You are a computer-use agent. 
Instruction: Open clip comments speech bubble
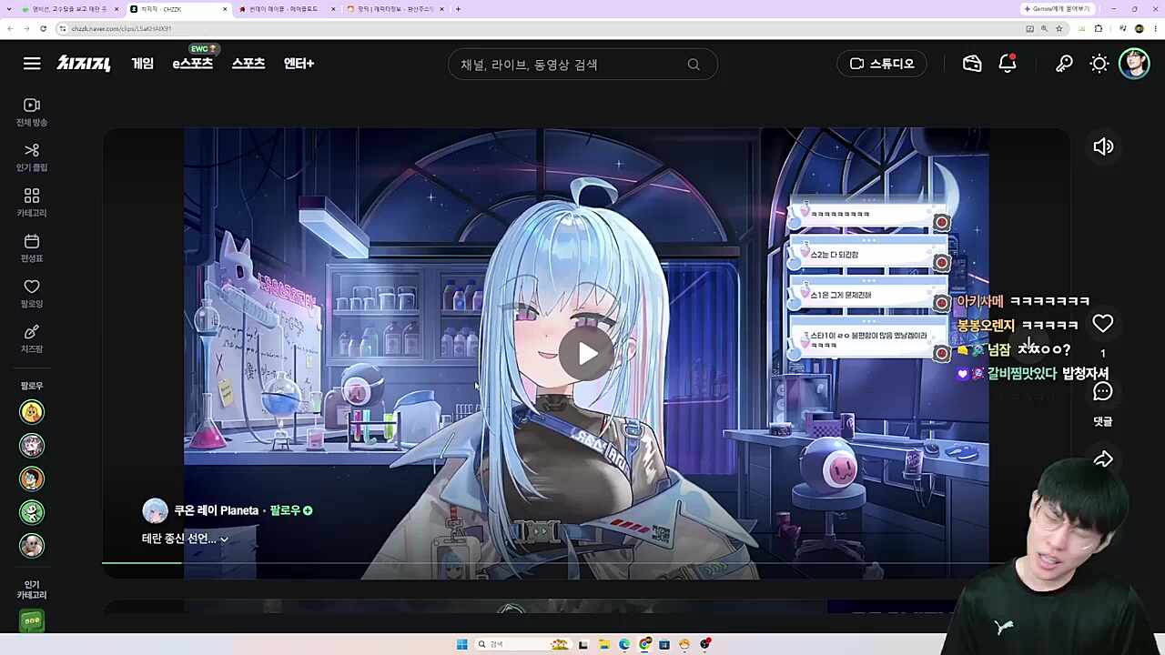point(1103,392)
